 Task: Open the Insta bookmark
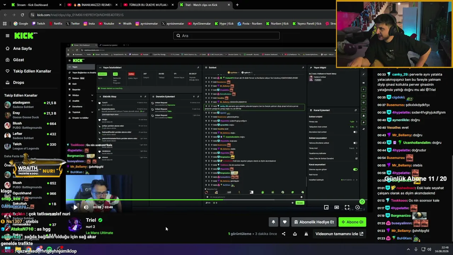pyautogui.click(x=89, y=24)
